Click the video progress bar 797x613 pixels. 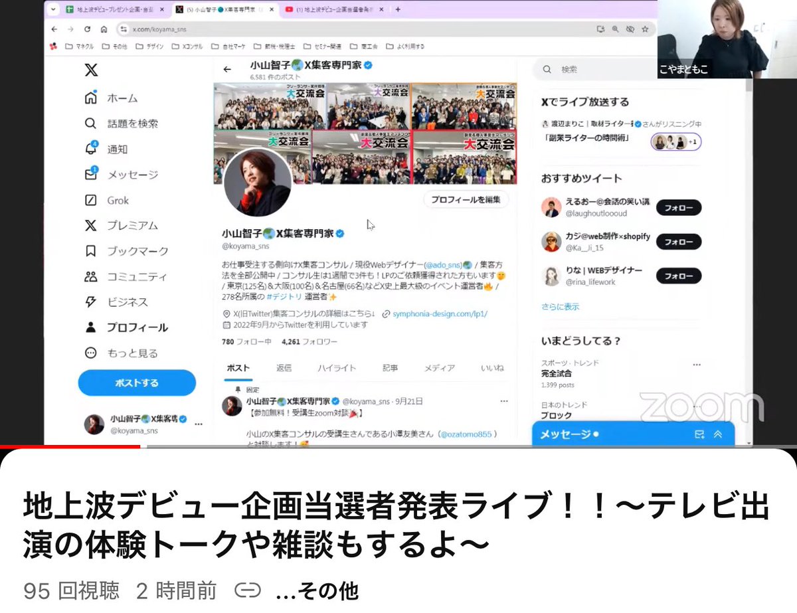pos(398,447)
